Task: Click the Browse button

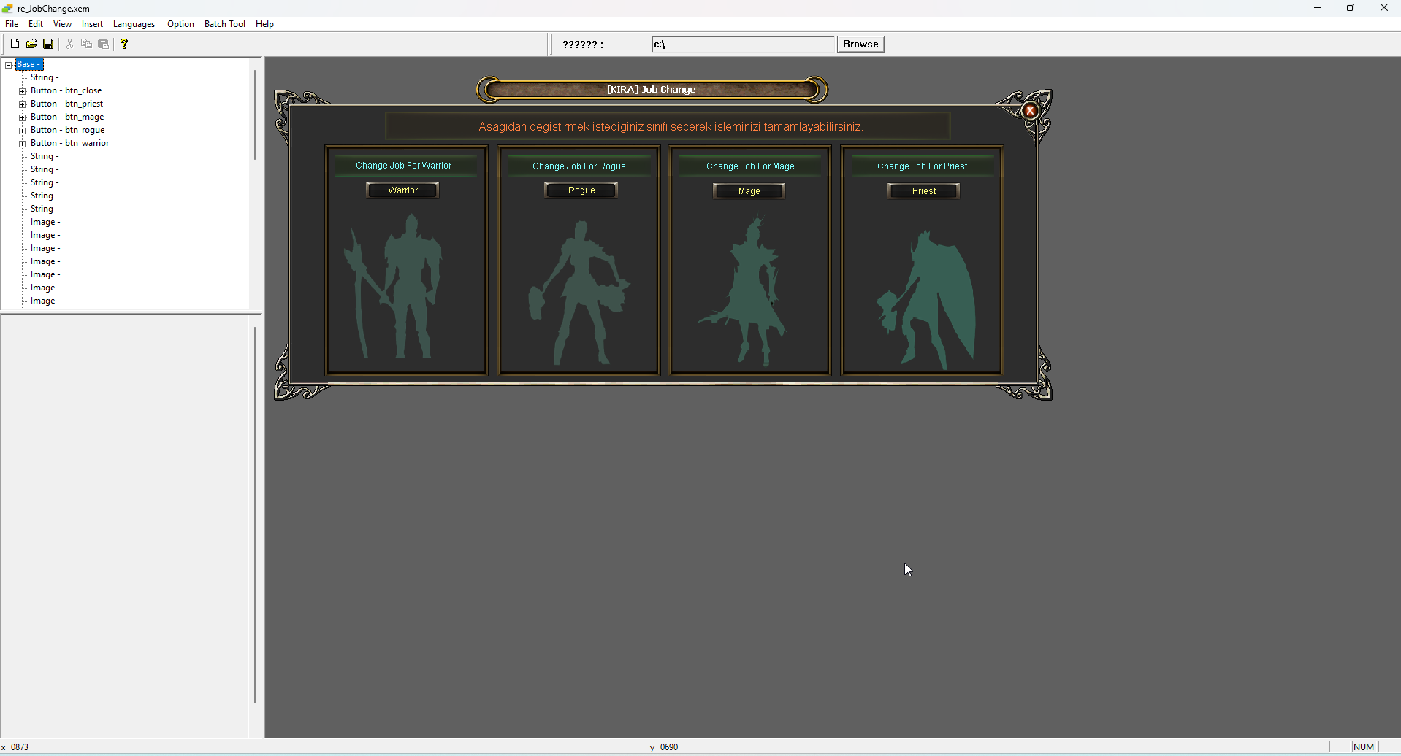Action: pos(860,45)
